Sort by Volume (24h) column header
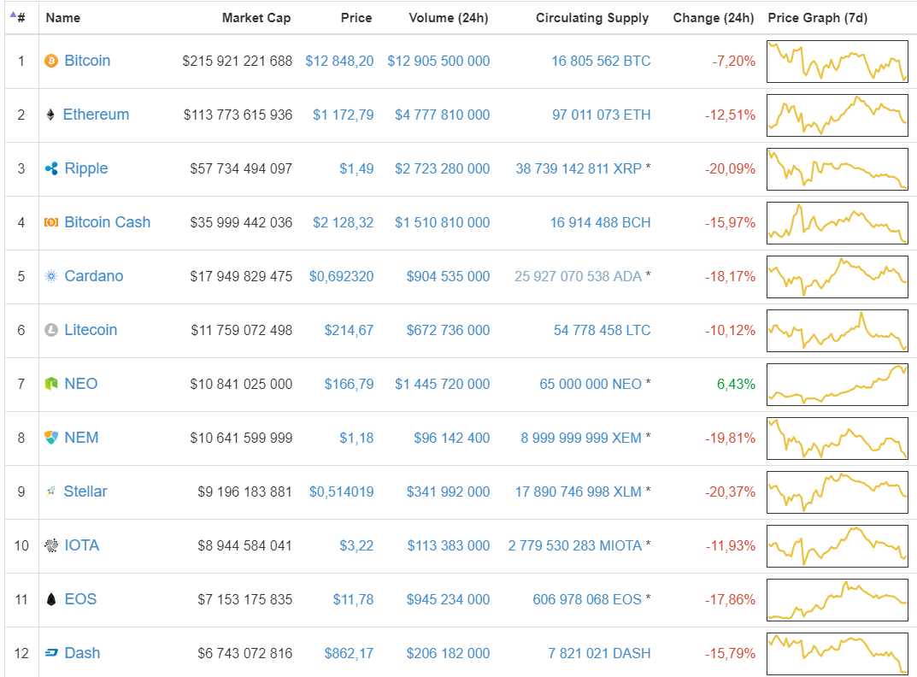This screenshot has width=917, height=677. click(448, 18)
